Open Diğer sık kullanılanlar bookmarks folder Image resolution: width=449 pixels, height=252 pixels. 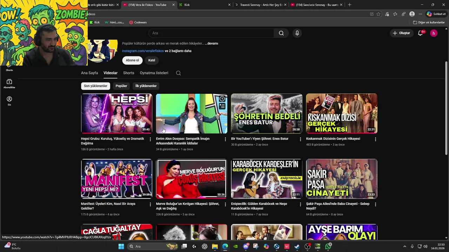coord(429,22)
